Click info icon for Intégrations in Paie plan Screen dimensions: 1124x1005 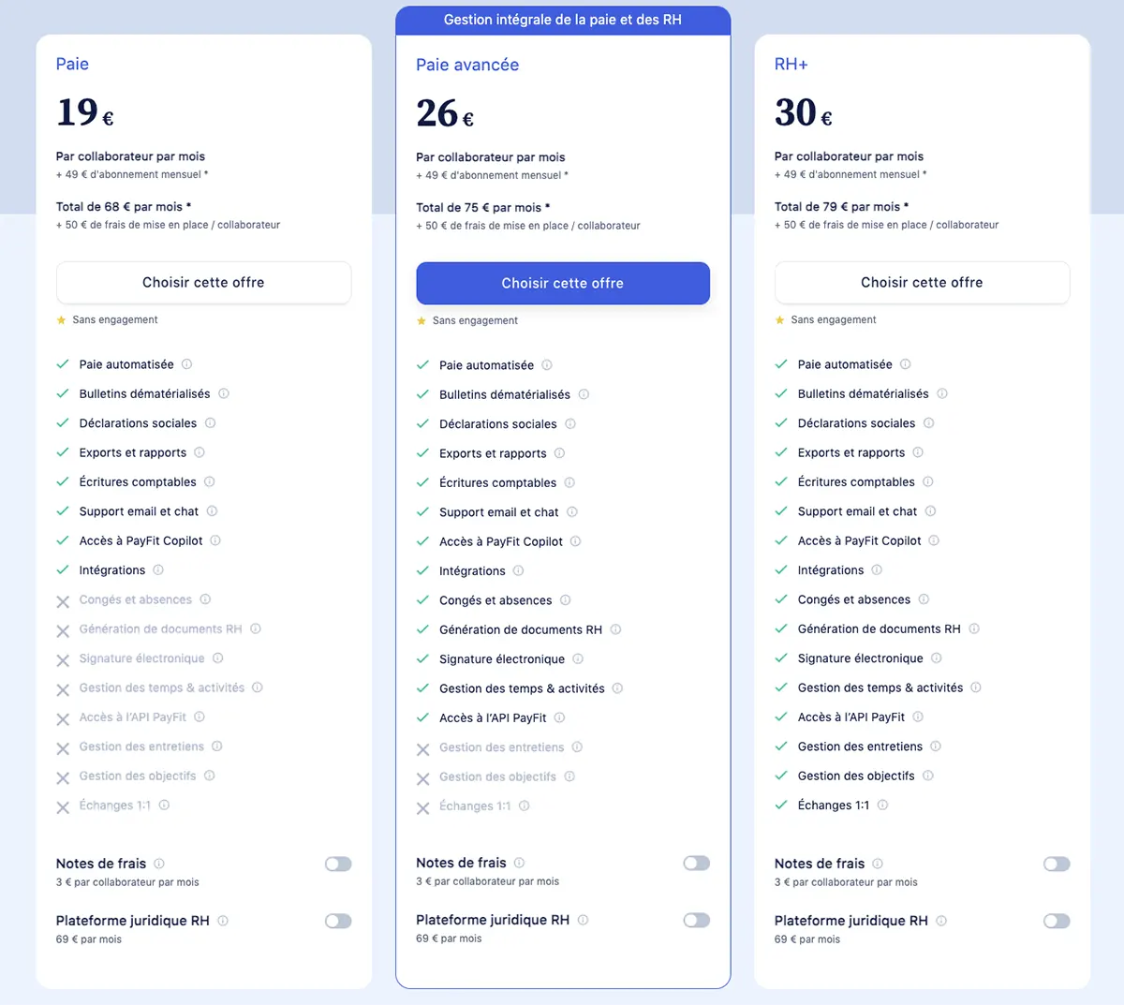coord(158,569)
